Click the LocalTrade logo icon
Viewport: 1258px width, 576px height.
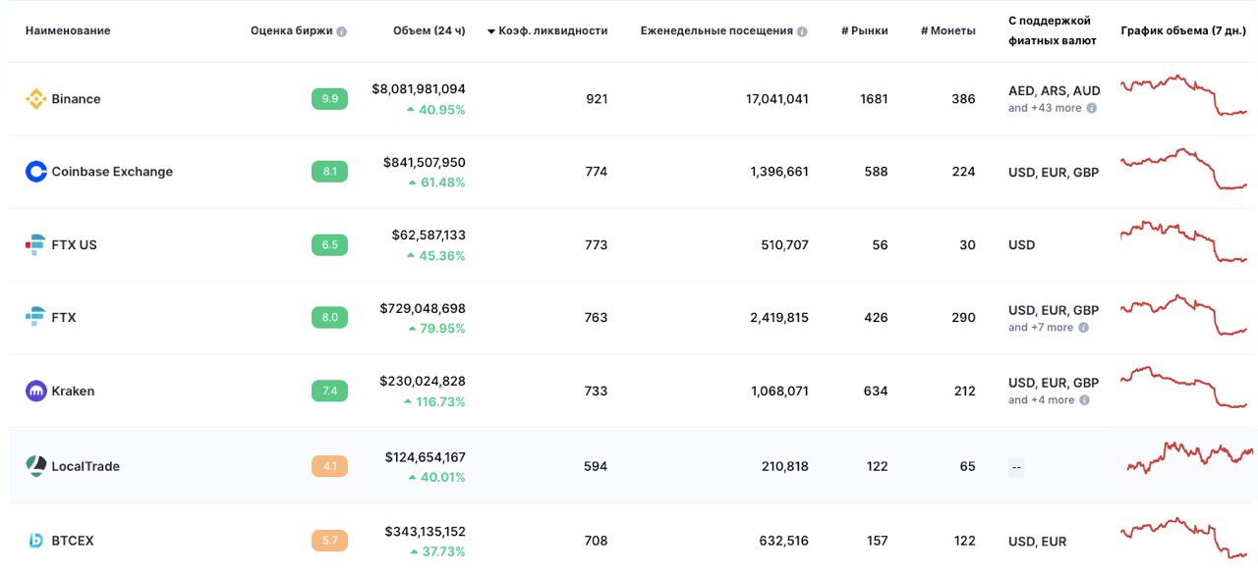point(35,466)
